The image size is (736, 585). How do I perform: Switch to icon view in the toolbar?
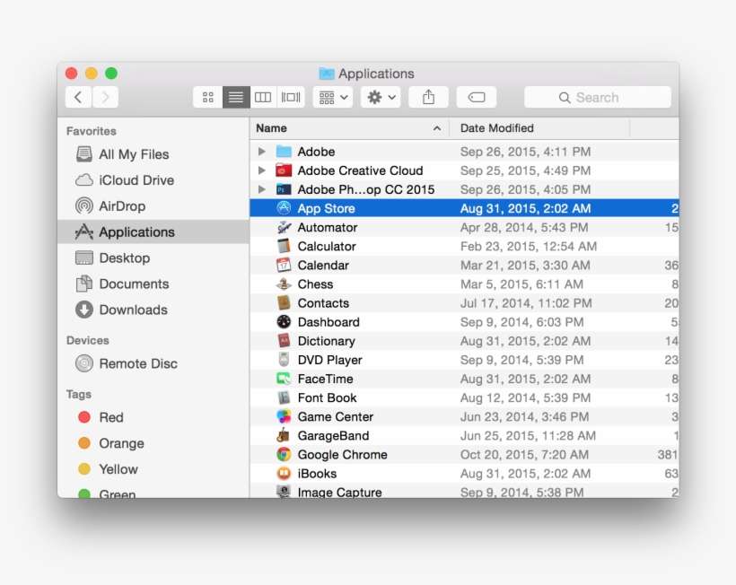pos(207,97)
